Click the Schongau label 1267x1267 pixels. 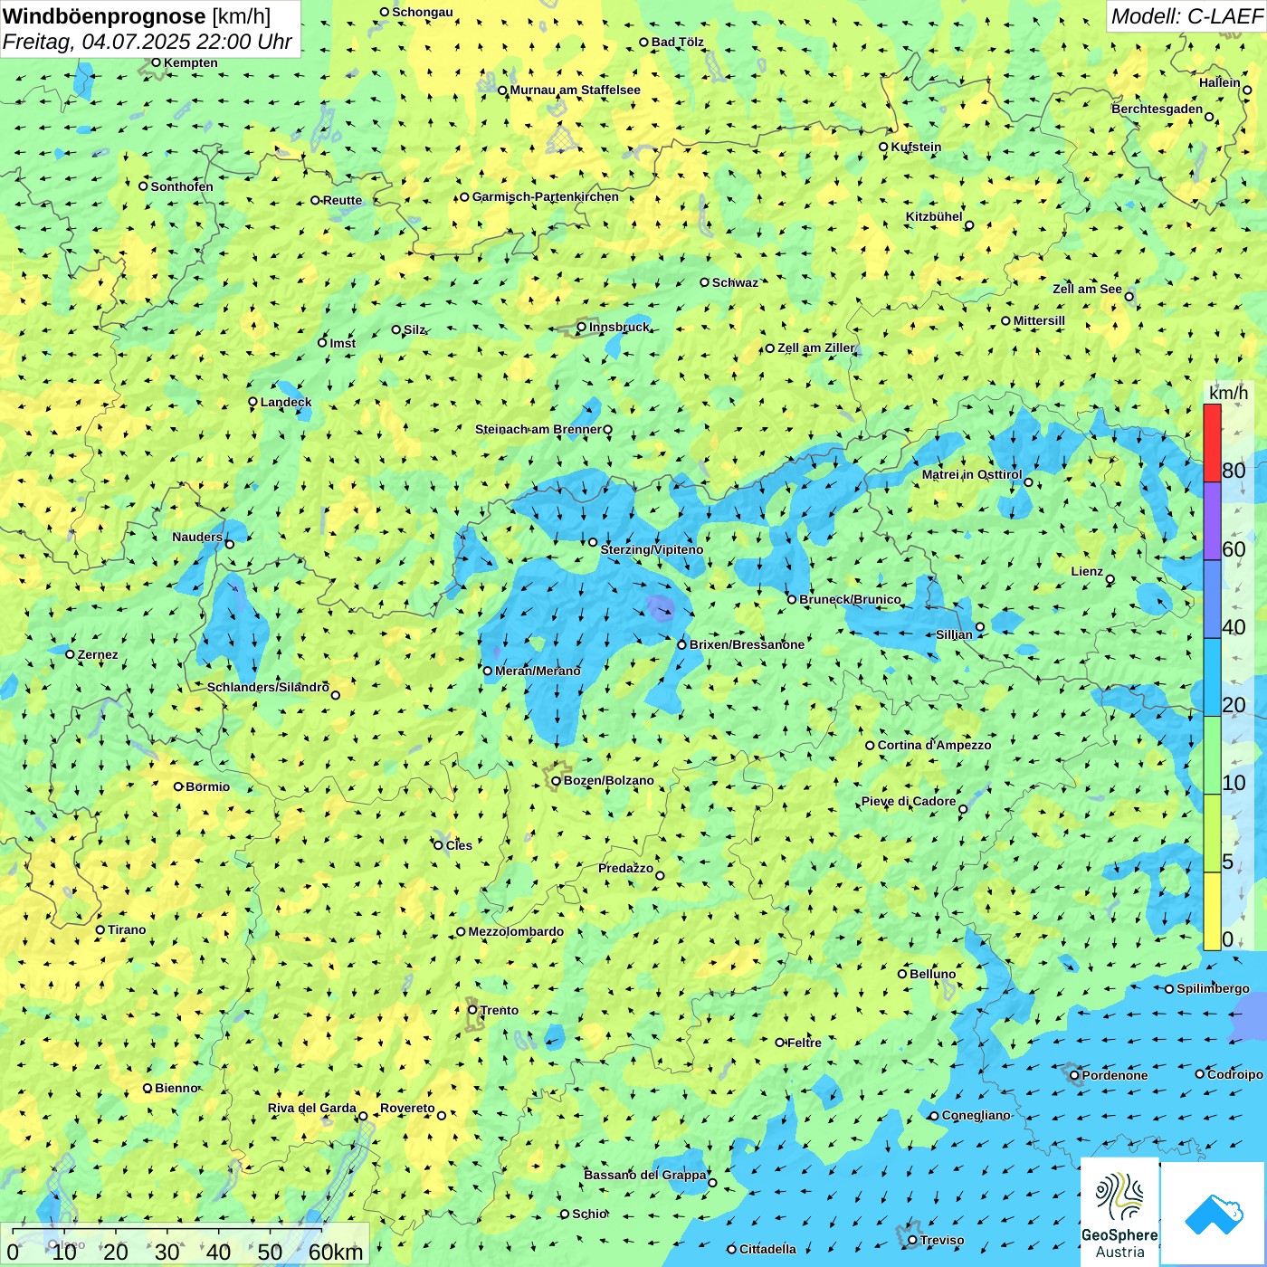click(x=423, y=12)
